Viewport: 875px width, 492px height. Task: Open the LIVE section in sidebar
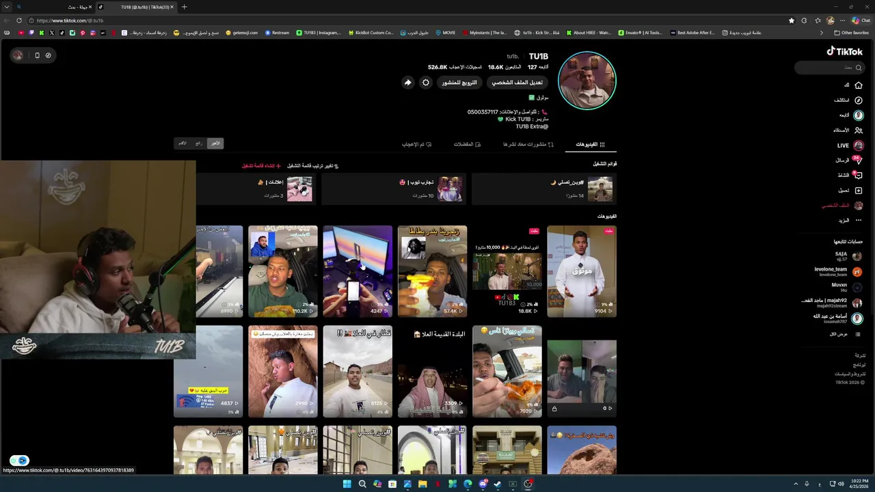850,146
